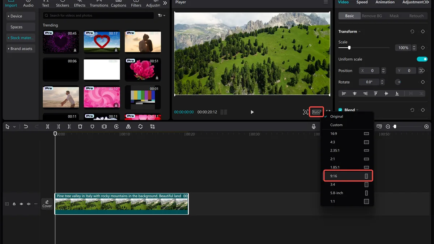Add a keyframe for Scale

point(423,48)
